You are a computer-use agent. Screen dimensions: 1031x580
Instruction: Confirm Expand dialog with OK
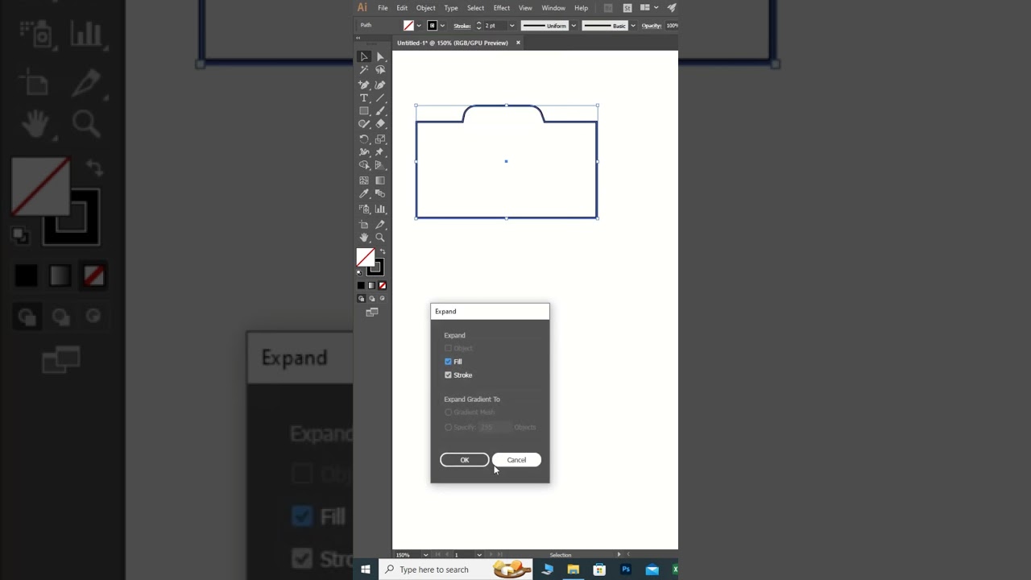[464, 460]
